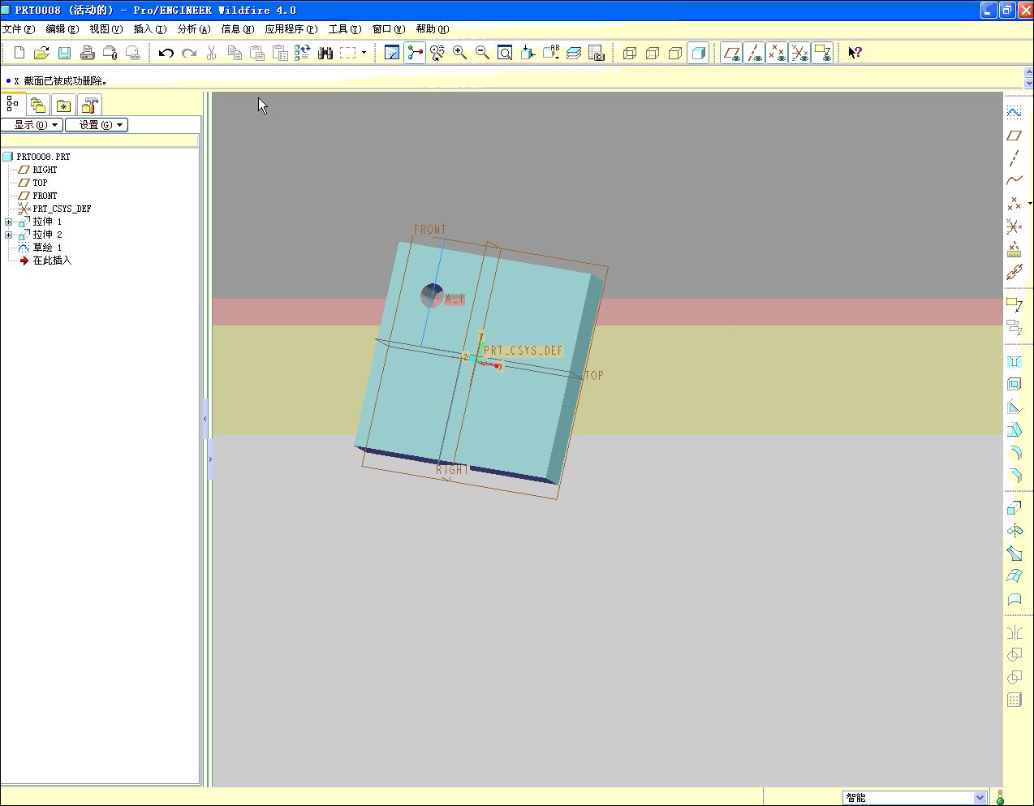Open the View Manager icon
This screenshot has height=806, width=1034.
597,53
